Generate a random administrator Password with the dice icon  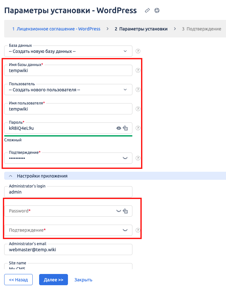pyautogui.click(x=126, y=211)
